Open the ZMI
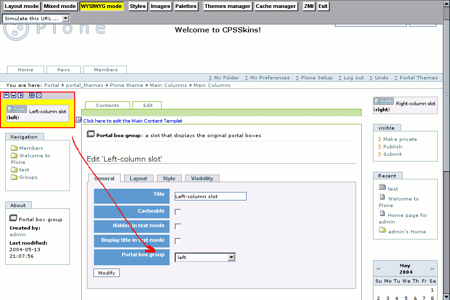The image size is (450, 300). pyautogui.click(x=309, y=6)
